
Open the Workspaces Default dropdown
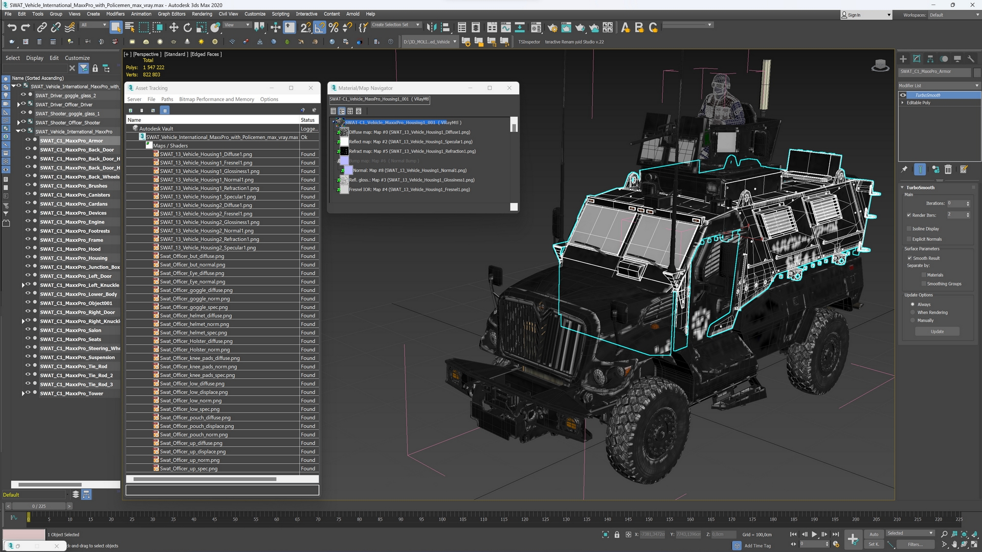pyautogui.click(x=954, y=15)
